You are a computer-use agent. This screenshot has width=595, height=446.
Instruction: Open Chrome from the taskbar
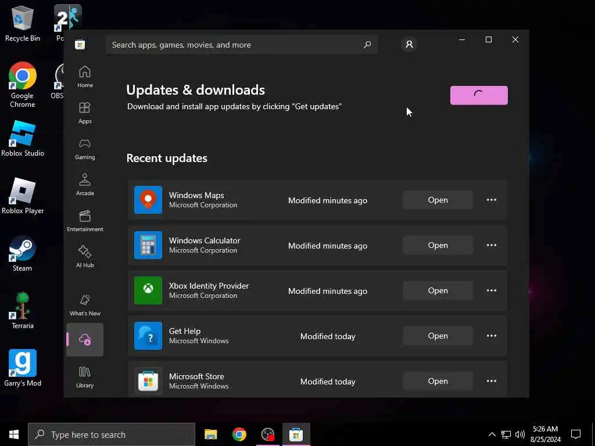tap(239, 434)
